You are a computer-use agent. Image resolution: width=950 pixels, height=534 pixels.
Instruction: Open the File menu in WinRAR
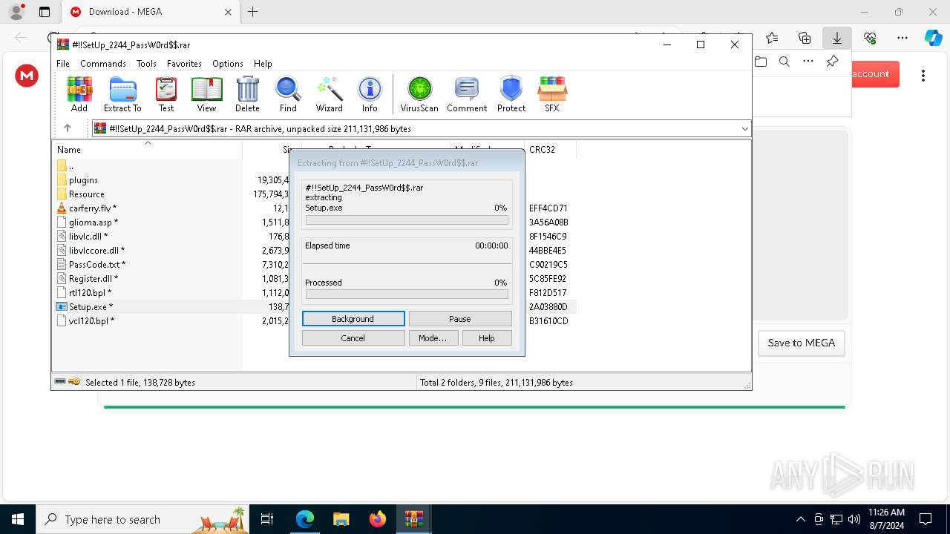point(63,64)
